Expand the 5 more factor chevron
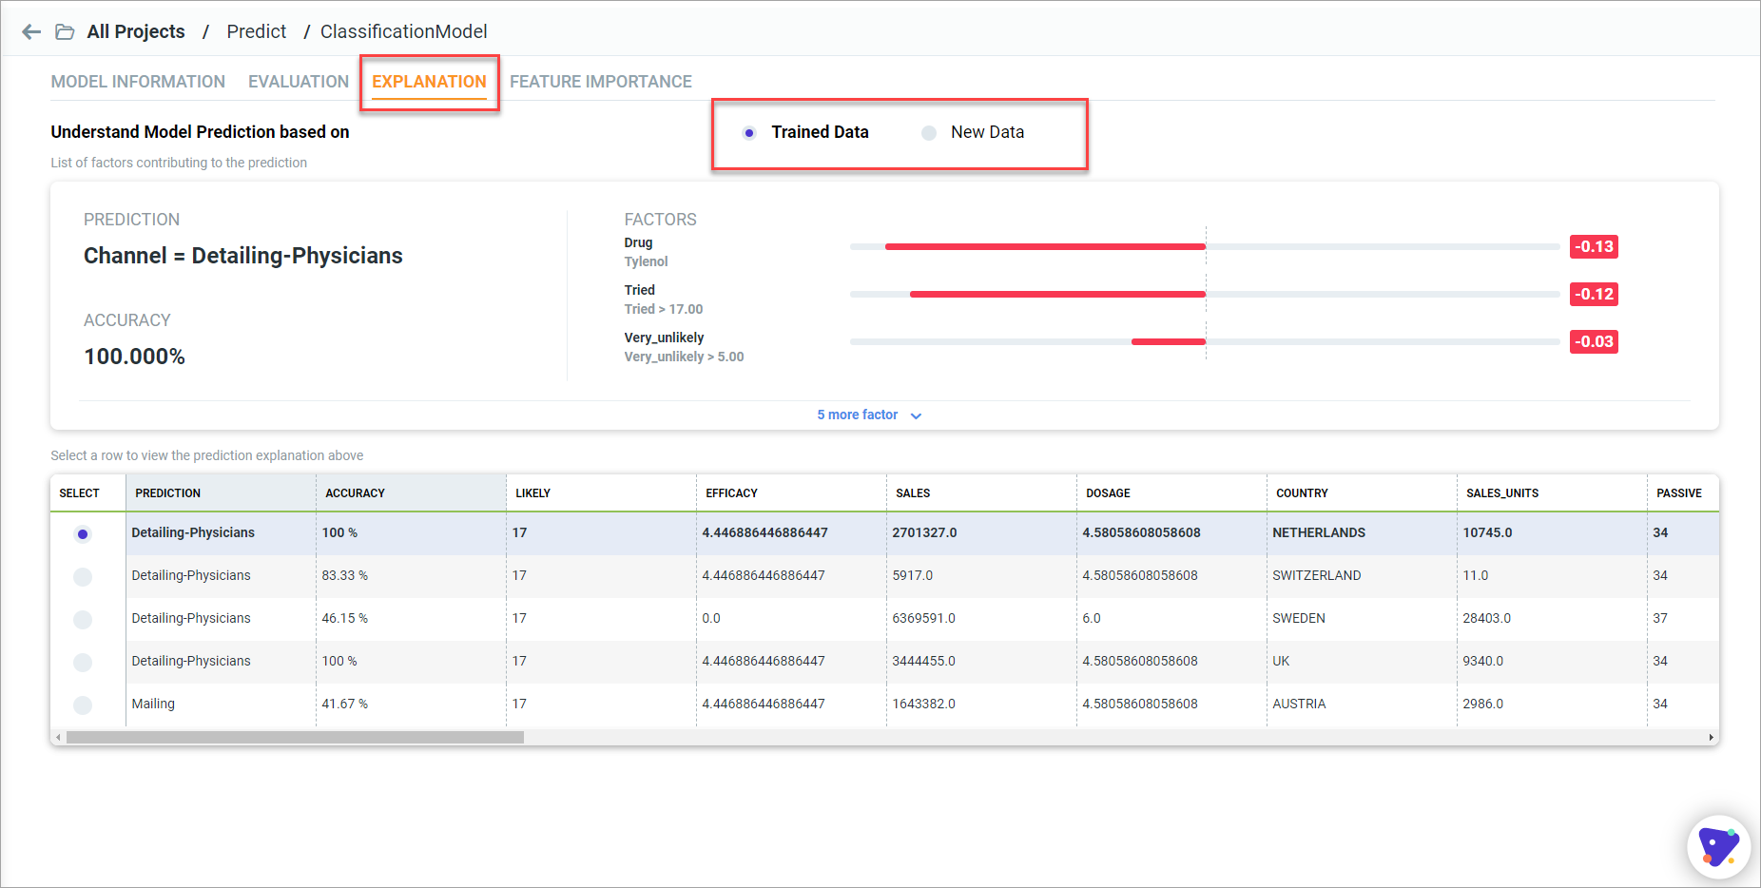The width and height of the screenshot is (1761, 888). tap(916, 415)
